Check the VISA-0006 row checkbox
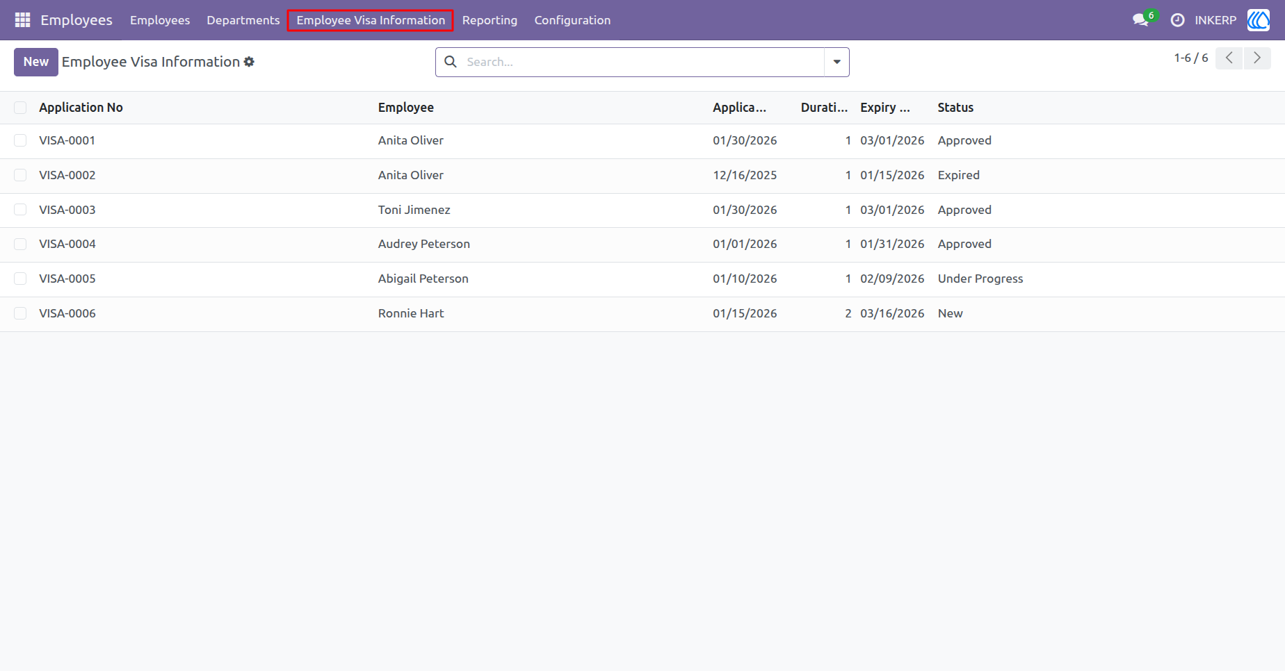This screenshot has height=671, width=1285. 20,313
